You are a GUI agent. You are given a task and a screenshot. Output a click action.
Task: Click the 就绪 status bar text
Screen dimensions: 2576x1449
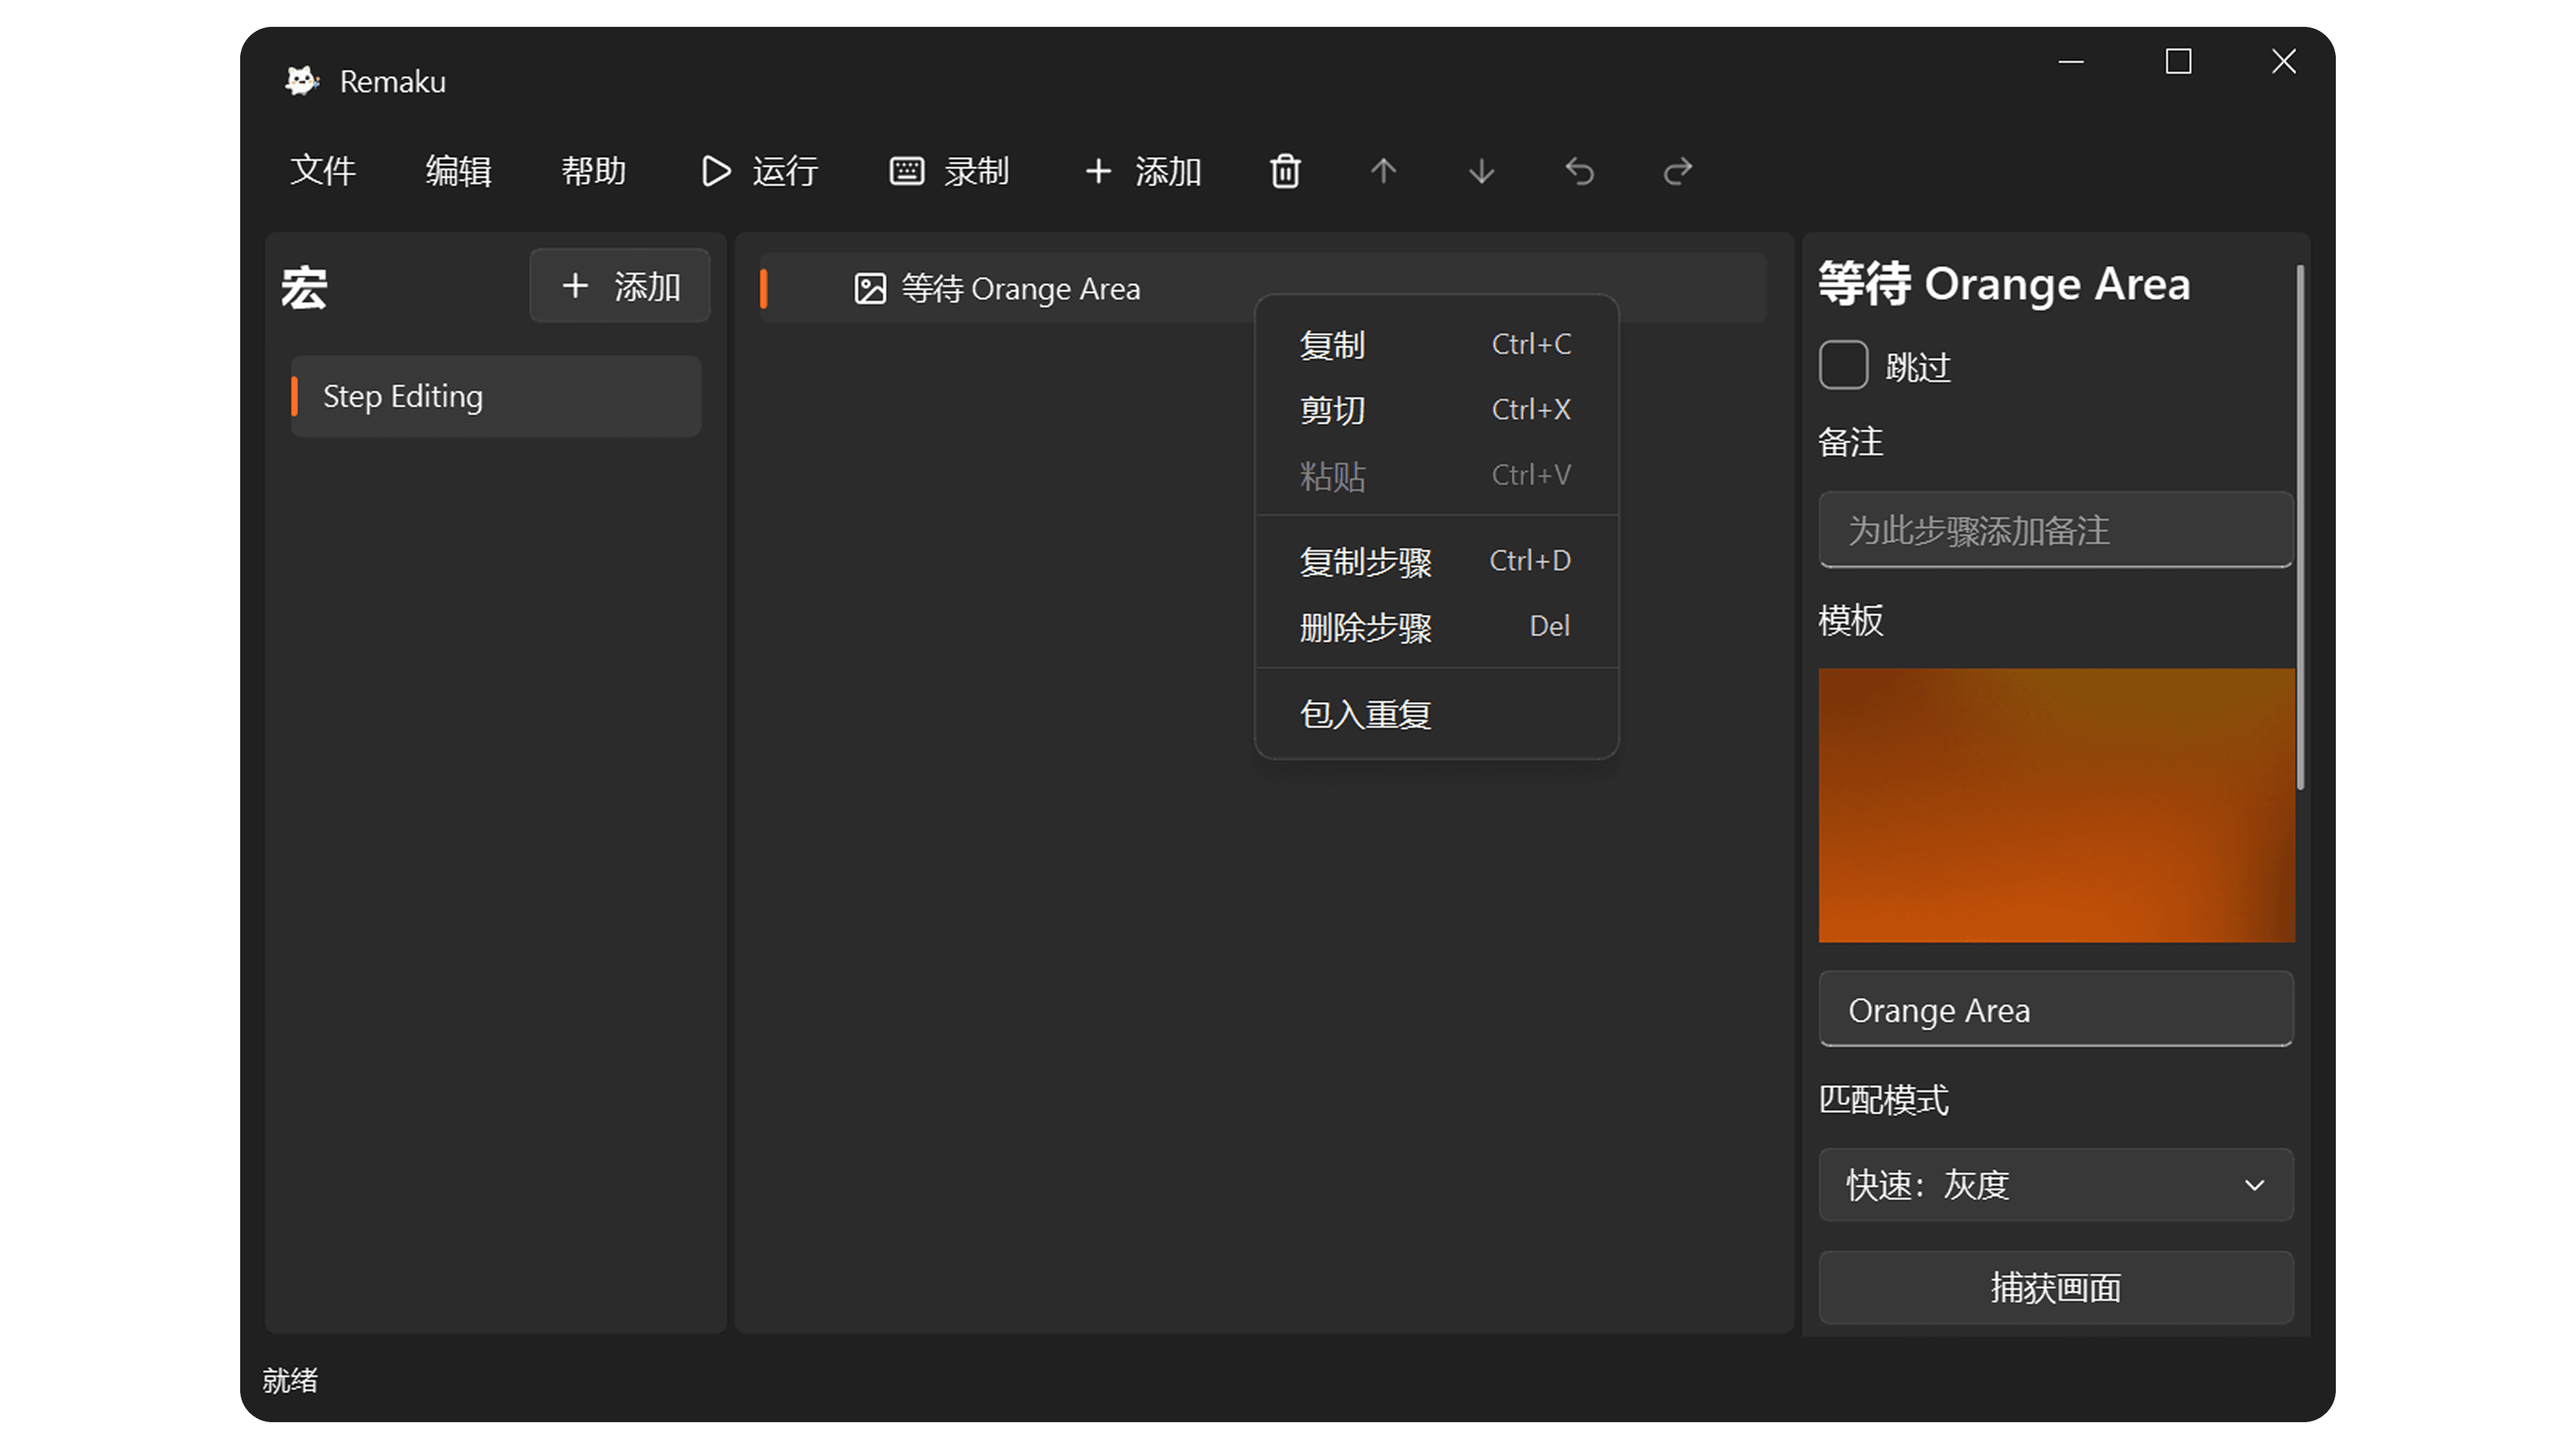290,1380
